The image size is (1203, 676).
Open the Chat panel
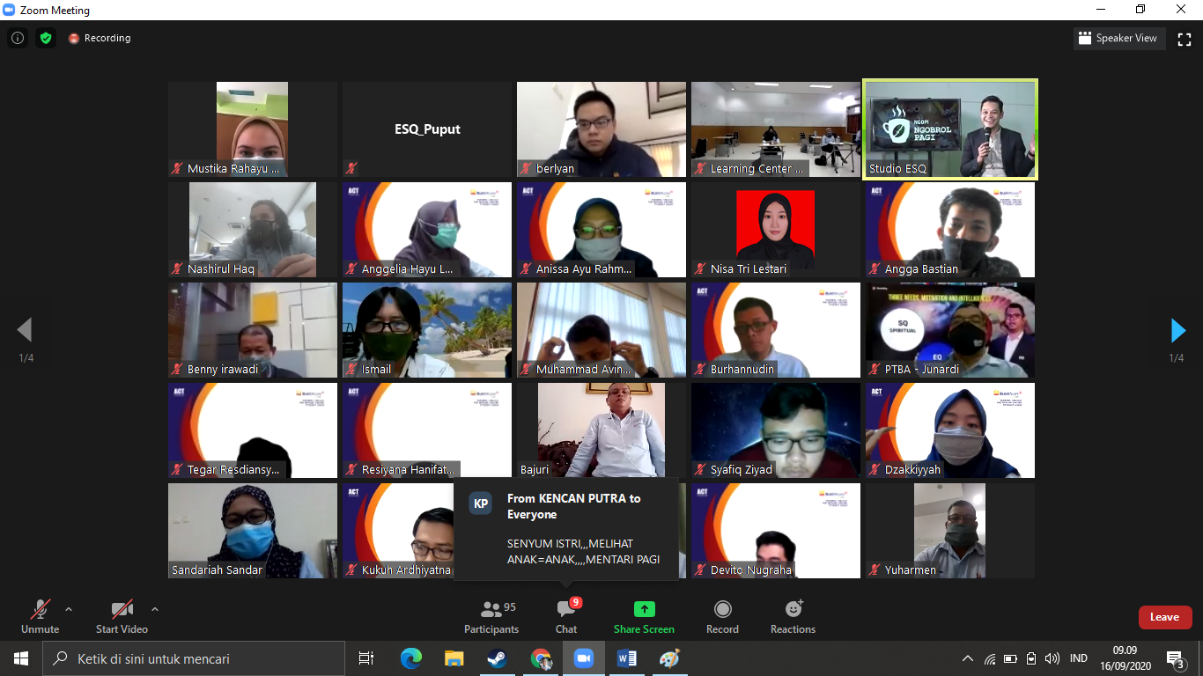[x=566, y=617]
